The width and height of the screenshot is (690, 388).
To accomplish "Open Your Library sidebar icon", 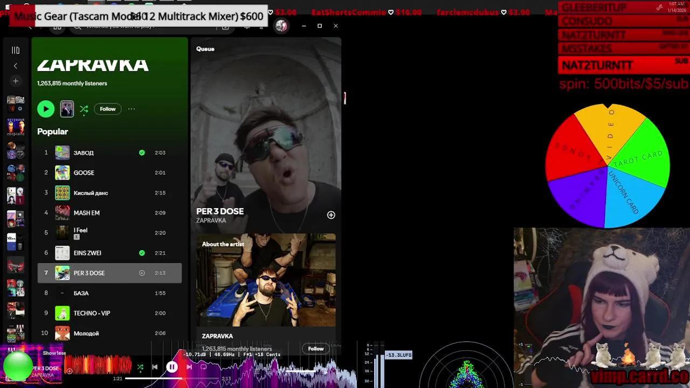I will coord(16,50).
